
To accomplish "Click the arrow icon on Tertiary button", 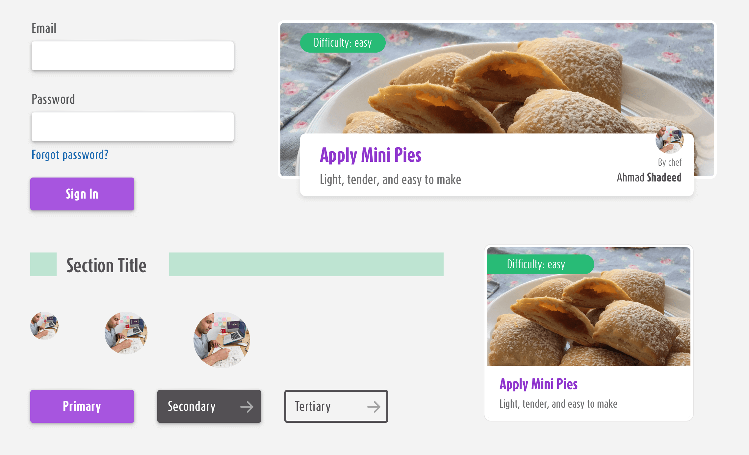I will click(374, 407).
